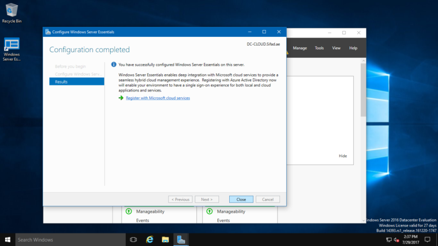Click Hide in Server Manager welcome tile
438x246 pixels.
(343, 156)
